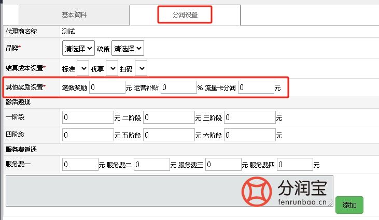This screenshot has width=379, height=220.
Task: Expand the 扫码 settlement cost dropdown
Action: [x=141, y=68]
